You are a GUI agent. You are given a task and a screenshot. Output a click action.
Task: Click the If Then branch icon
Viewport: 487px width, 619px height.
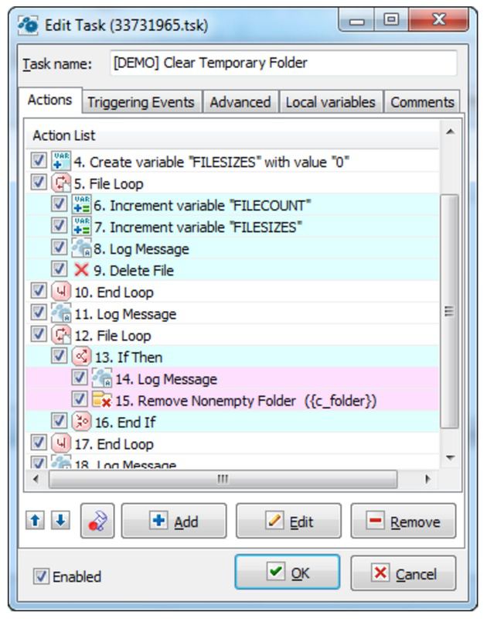tap(82, 357)
